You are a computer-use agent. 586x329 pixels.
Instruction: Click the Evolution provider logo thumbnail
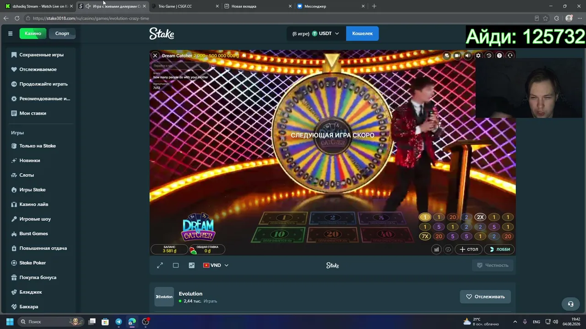point(164,297)
